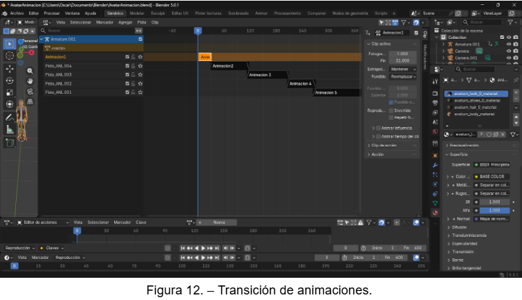Open the Claves dropdown in action editor
The image size is (522, 300).
pos(51,248)
